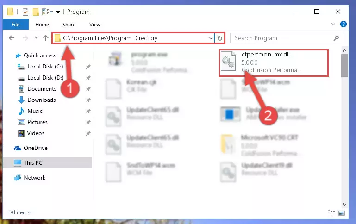Open Music in the sidebar
Viewport: 356px width, 224px height.
pyautogui.click(x=35, y=111)
